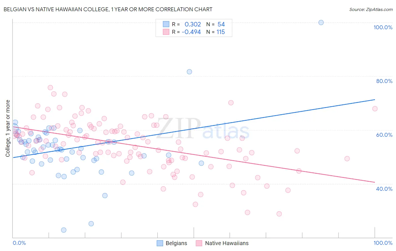Click the 100.0% x-axis label
Screen dimensions: 396x251
pos(383,243)
